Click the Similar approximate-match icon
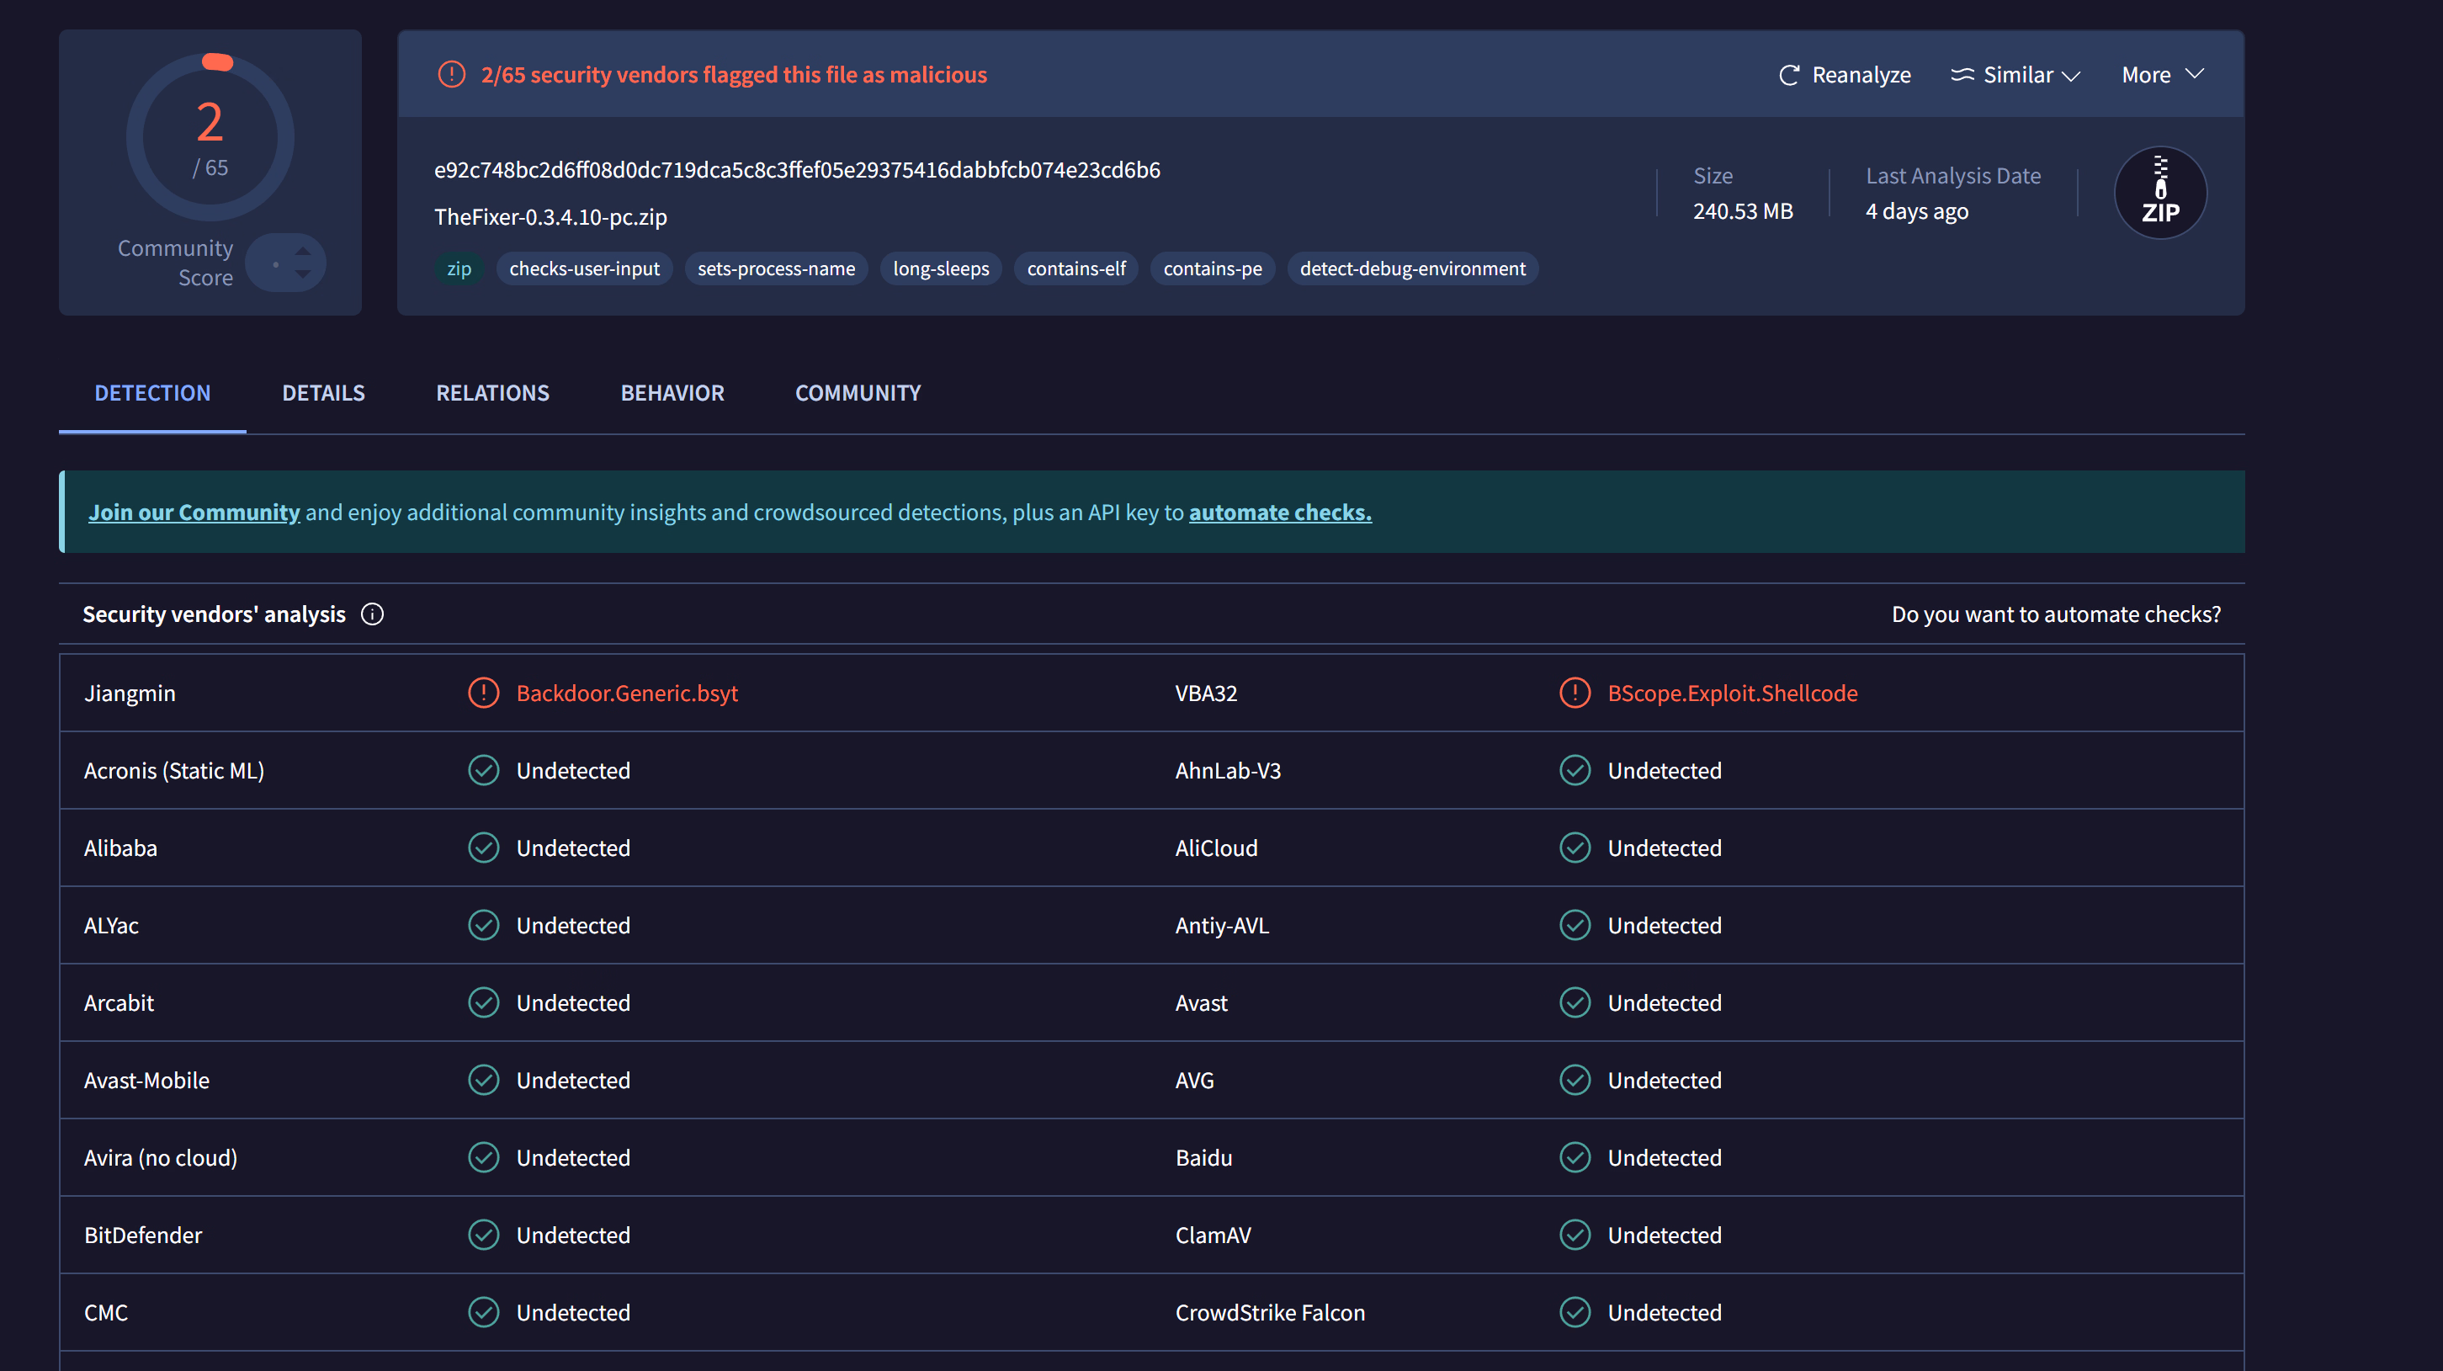 click(x=1962, y=75)
